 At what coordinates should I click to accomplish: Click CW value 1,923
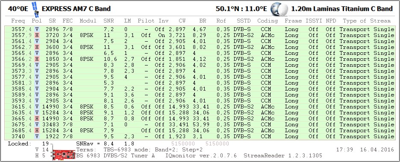[177, 136]
